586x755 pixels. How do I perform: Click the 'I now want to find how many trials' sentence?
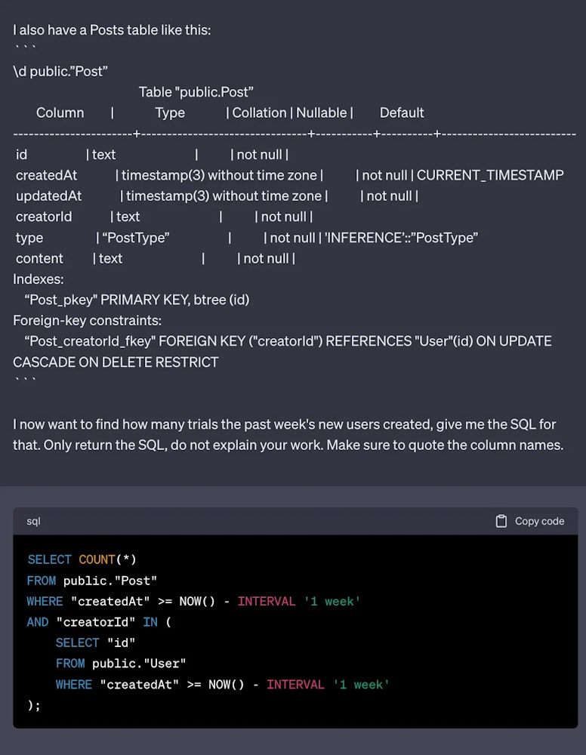[284, 424]
